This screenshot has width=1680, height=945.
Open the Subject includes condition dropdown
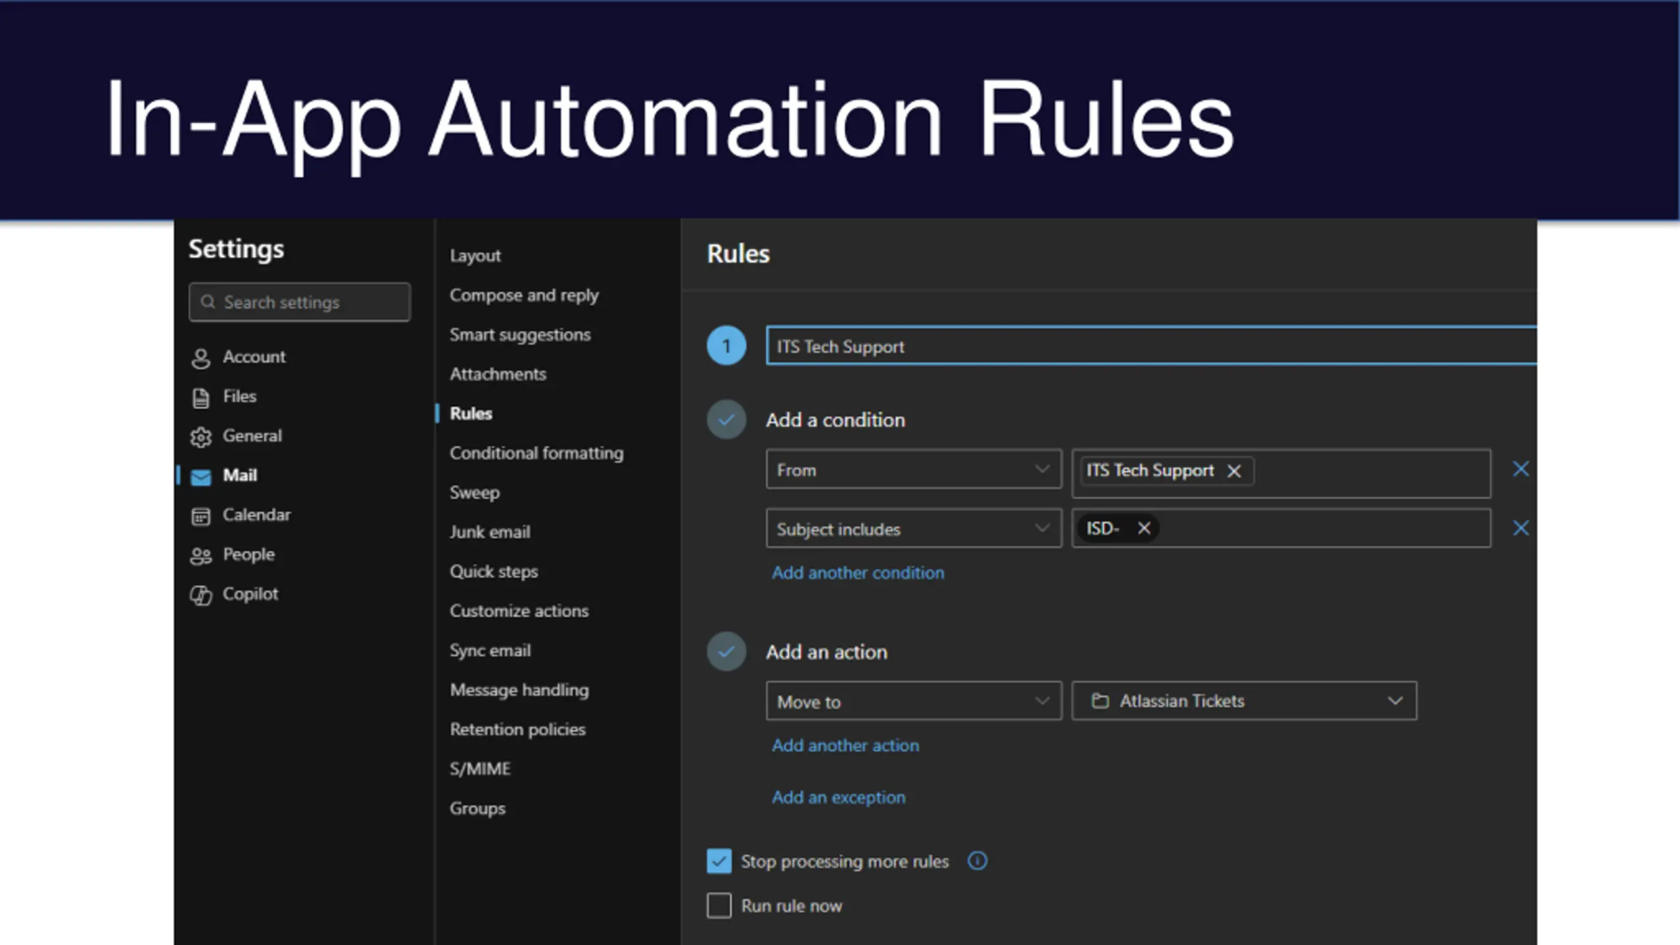pos(913,528)
